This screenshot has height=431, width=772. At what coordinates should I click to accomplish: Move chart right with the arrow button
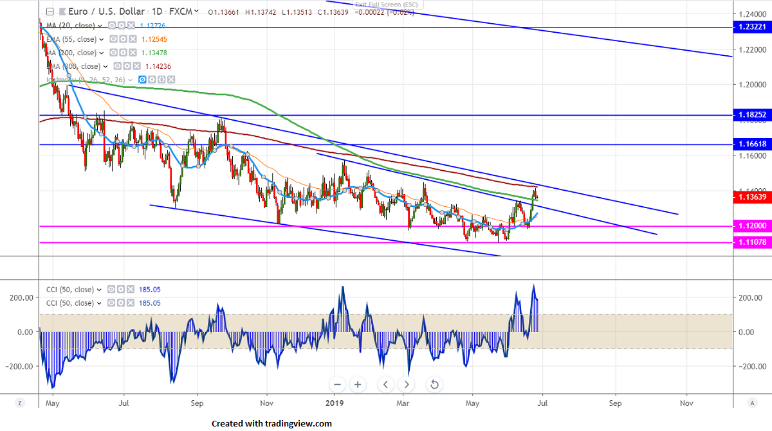pos(406,385)
